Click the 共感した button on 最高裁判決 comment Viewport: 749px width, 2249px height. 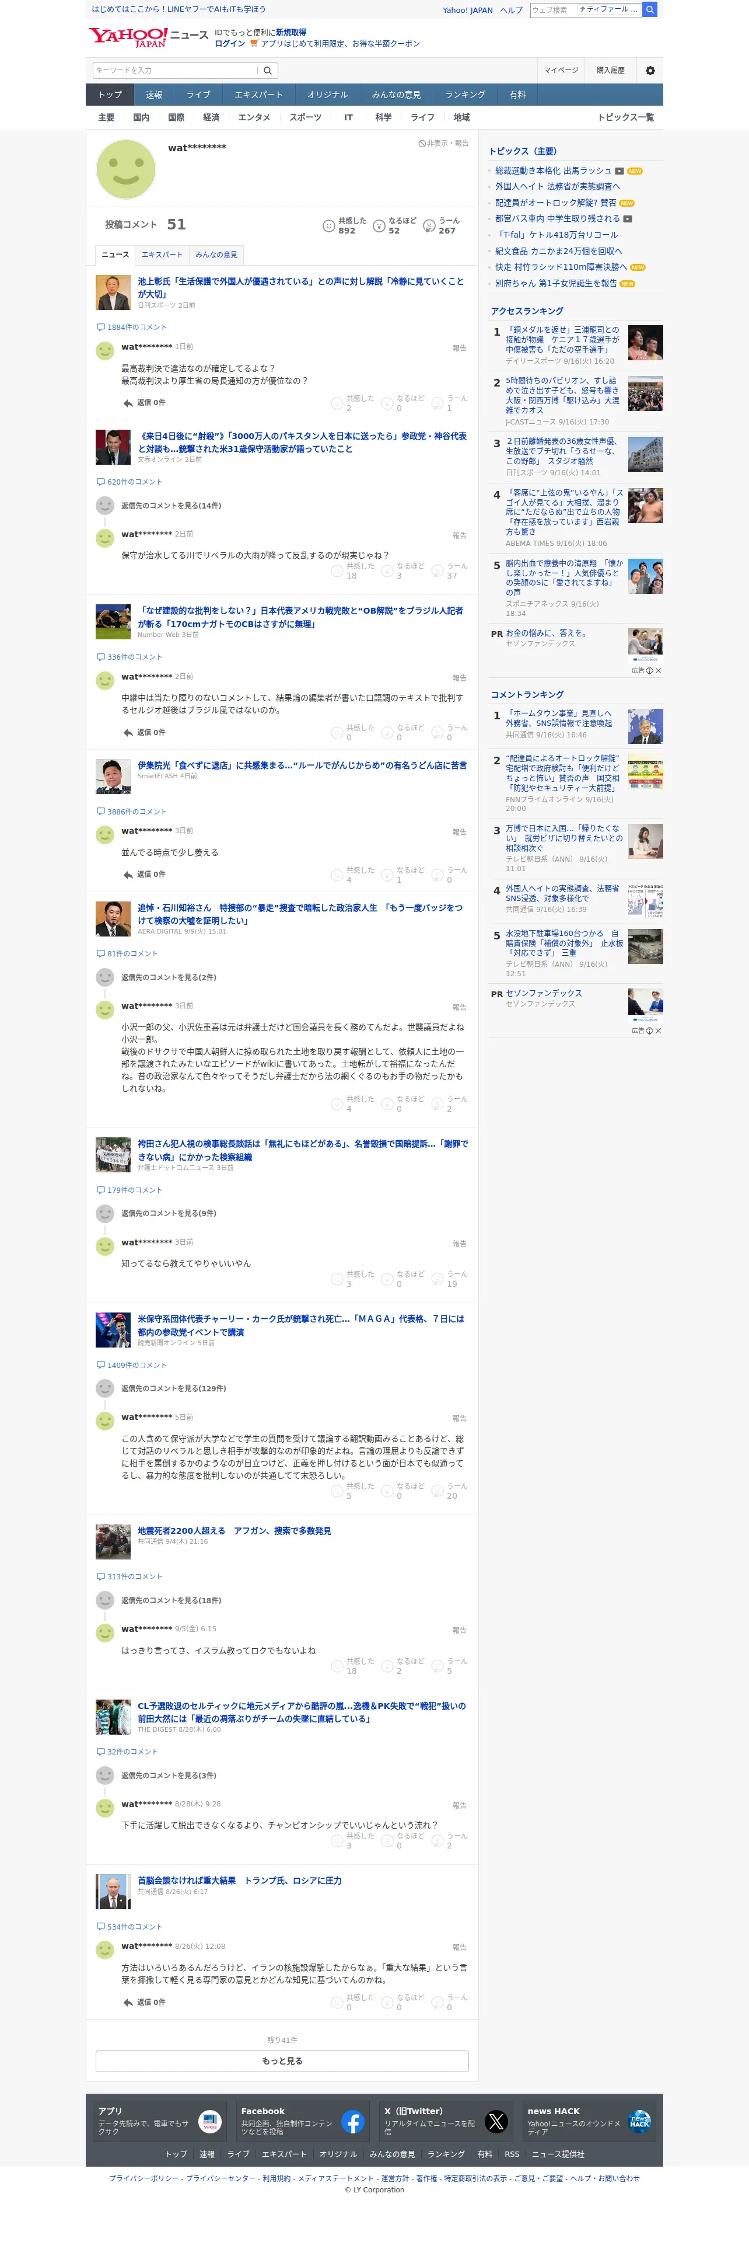353,402
